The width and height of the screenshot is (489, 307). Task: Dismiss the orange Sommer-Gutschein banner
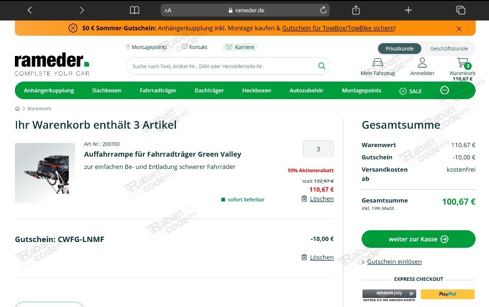(459, 29)
